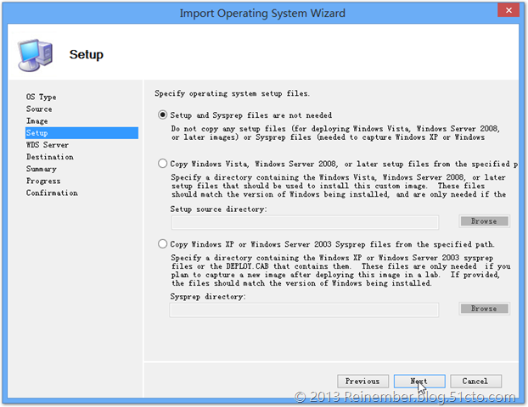
Task: Click 'Specify operating system setup files.' text
Action: point(232,93)
